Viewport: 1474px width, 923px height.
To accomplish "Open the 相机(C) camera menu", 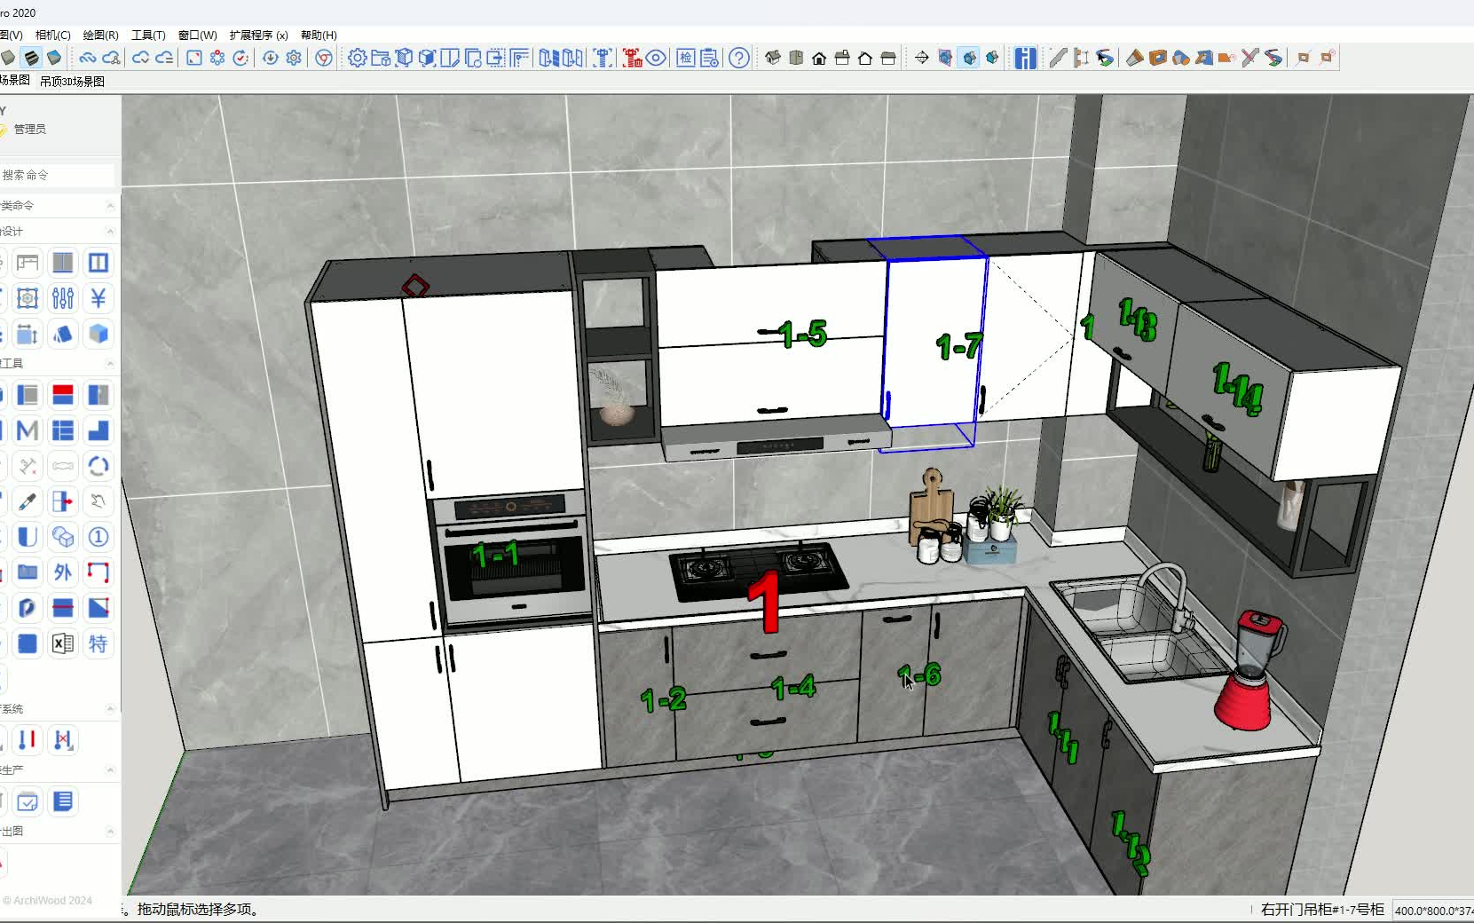I will pos(52,35).
